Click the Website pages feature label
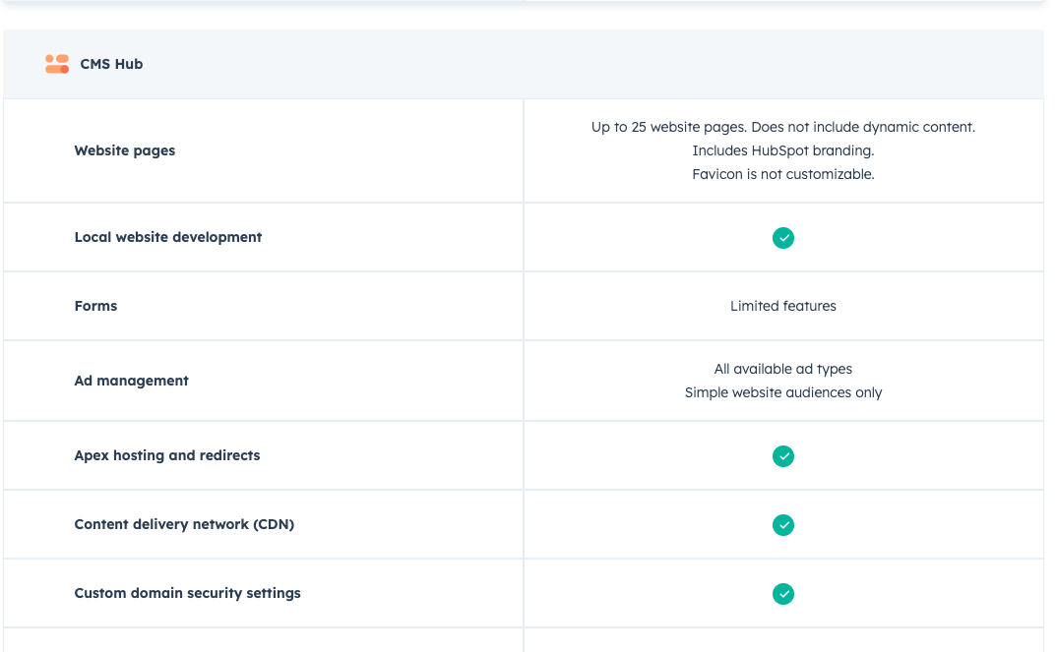Viewport: 1056px width, 652px height. pyautogui.click(x=125, y=150)
